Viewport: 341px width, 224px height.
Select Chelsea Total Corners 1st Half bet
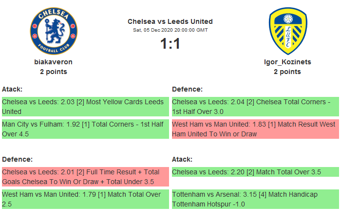click(x=255, y=107)
